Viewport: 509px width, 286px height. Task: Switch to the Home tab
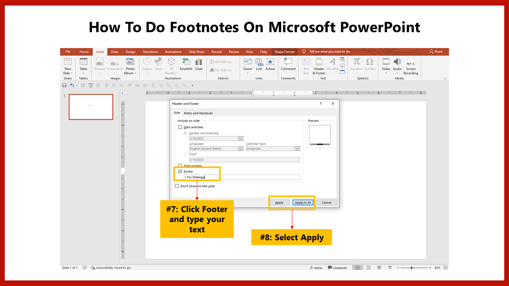(x=84, y=52)
